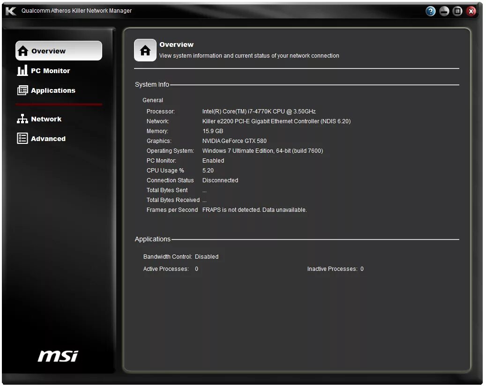Minimize the Killer Network Manager window
The image size is (486, 388).
pos(444,11)
